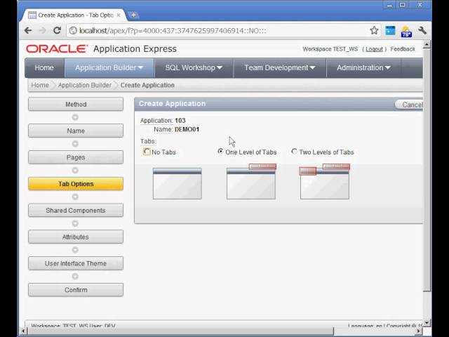Click the No Tabs layout preview image
Screen dimensions: 449x337
pos(177,183)
